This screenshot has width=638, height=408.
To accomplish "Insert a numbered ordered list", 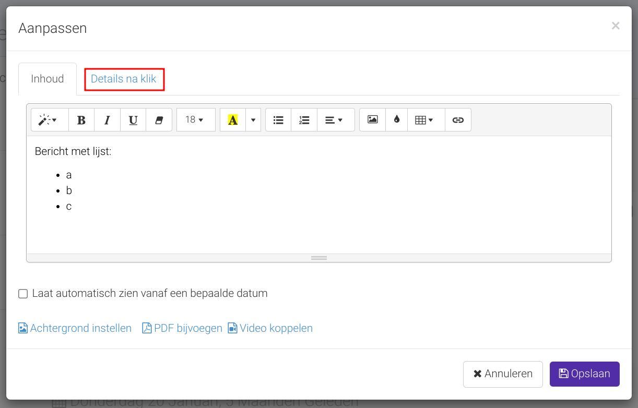I will point(304,120).
